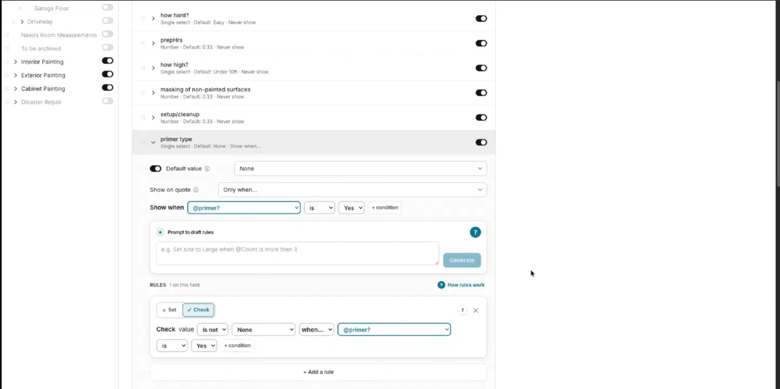Click drag handle of 'how high?' field
780x389 pixels.
[143, 68]
